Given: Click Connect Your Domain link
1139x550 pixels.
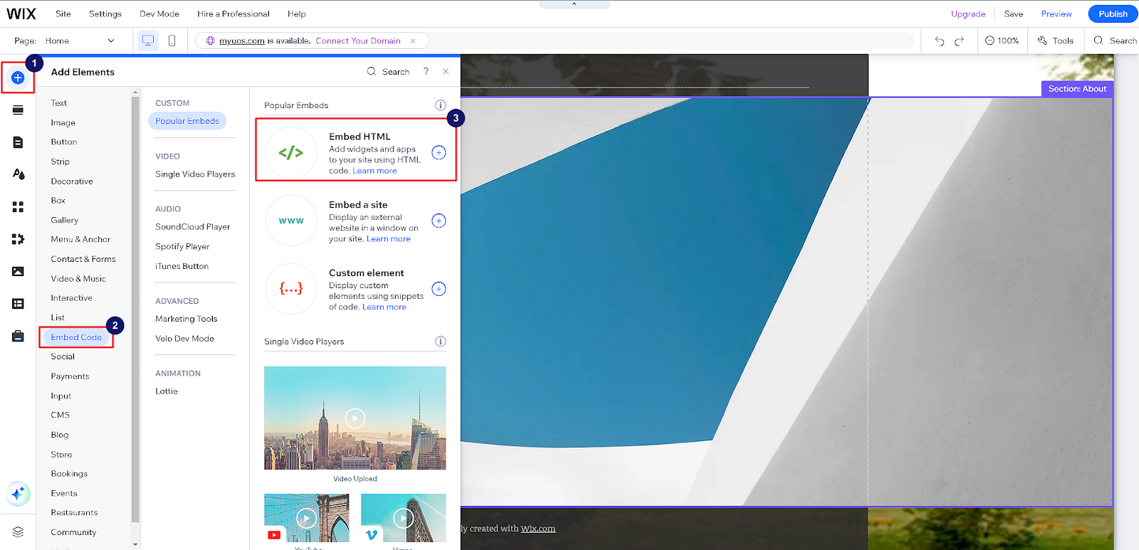Looking at the screenshot, I should (x=358, y=41).
